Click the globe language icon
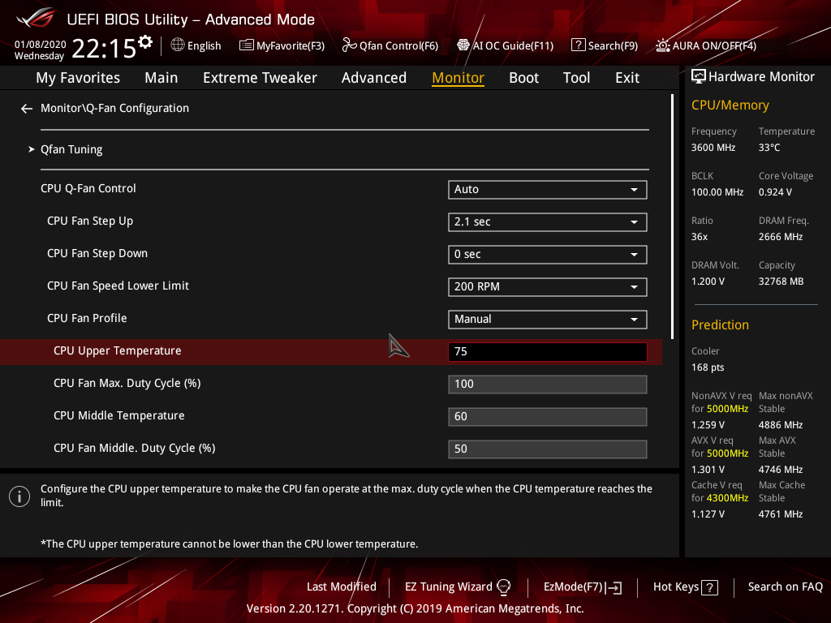The height and width of the screenshot is (623, 831). coord(178,45)
